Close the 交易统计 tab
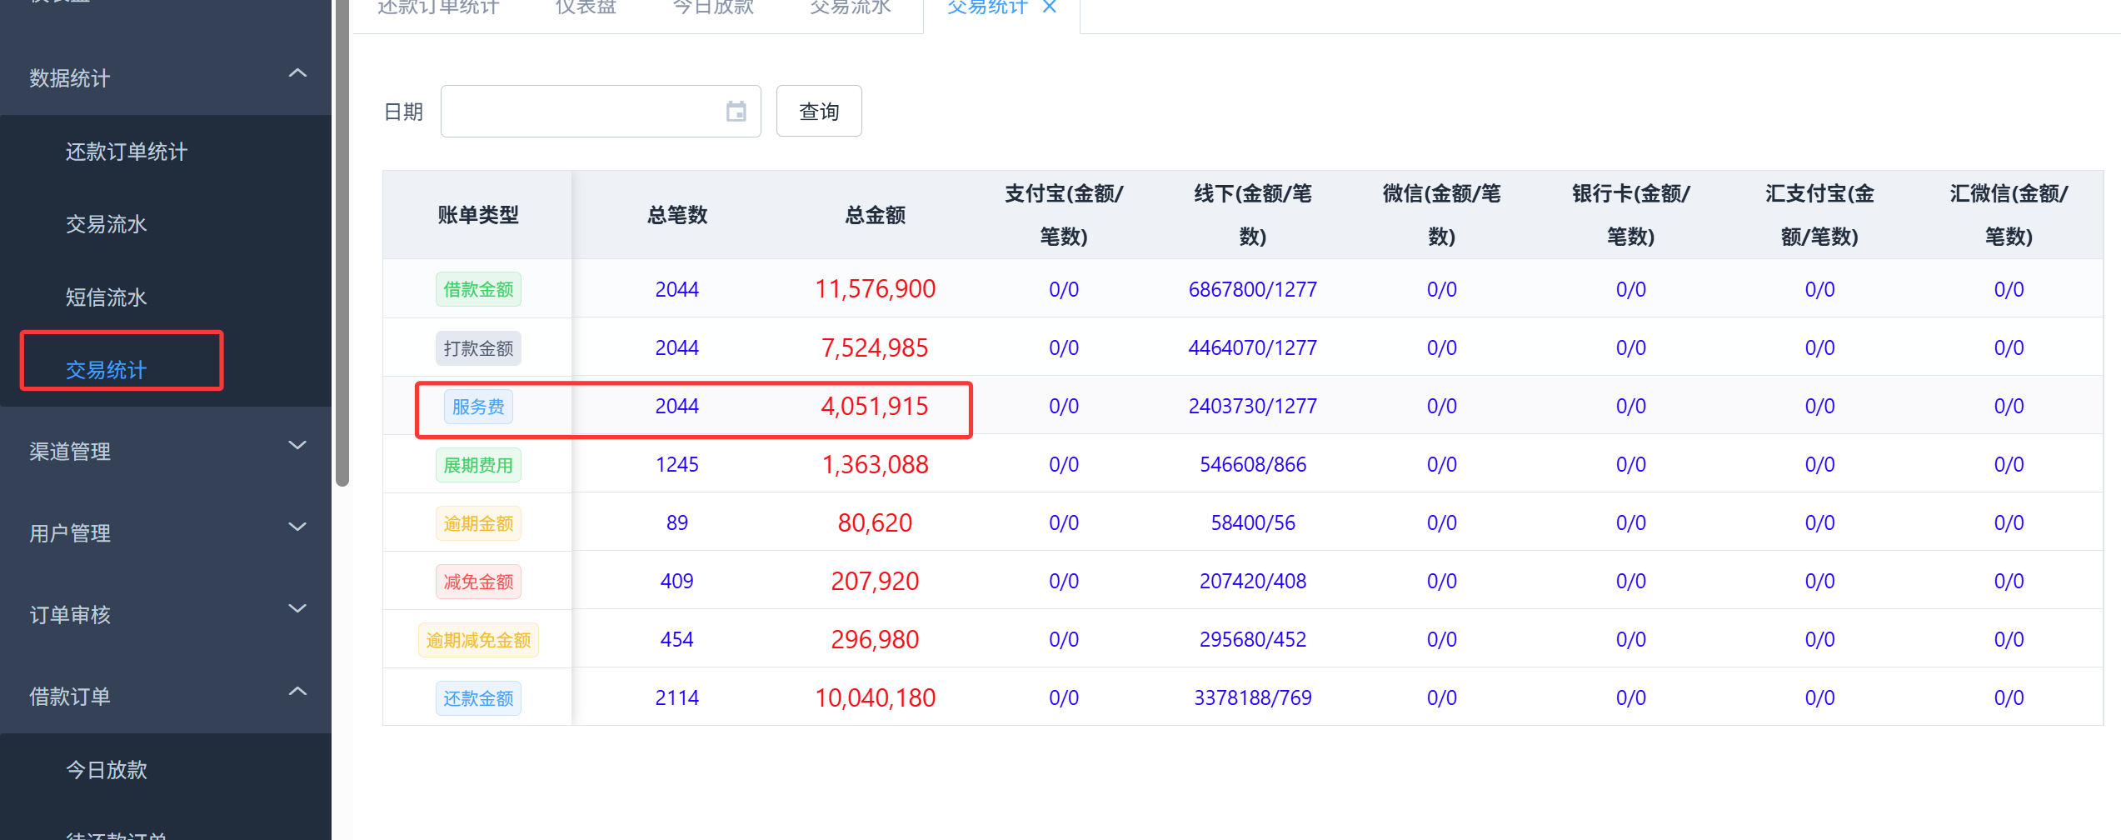Image resolution: width=2121 pixels, height=840 pixels. [1050, 7]
